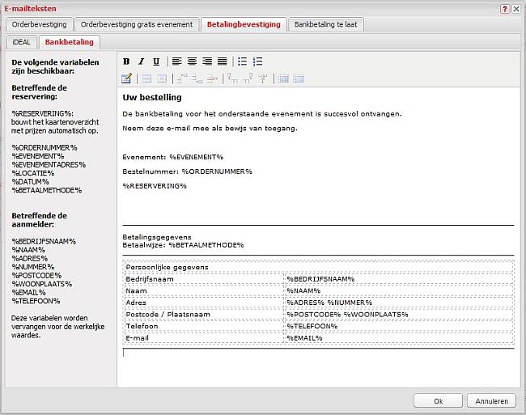Screen dimensions: 526x415
Task: Click 'Bestelnummer: %ORDERNUMMER%' line in editor
Action: point(187,172)
